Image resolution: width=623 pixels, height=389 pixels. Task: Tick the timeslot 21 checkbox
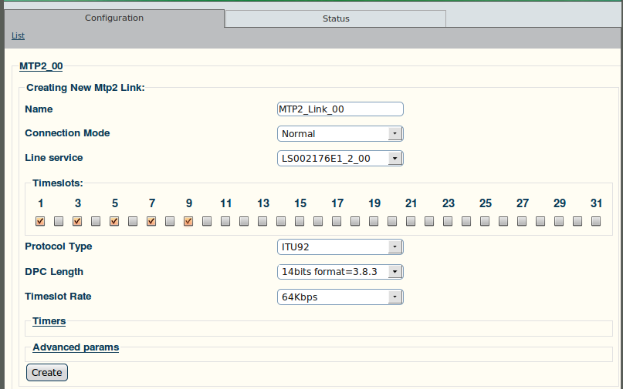[411, 221]
